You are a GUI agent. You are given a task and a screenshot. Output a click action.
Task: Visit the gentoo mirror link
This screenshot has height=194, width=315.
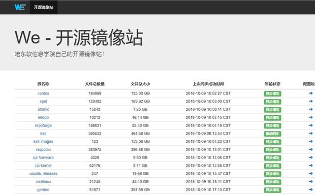pyautogui.click(x=43, y=190)
